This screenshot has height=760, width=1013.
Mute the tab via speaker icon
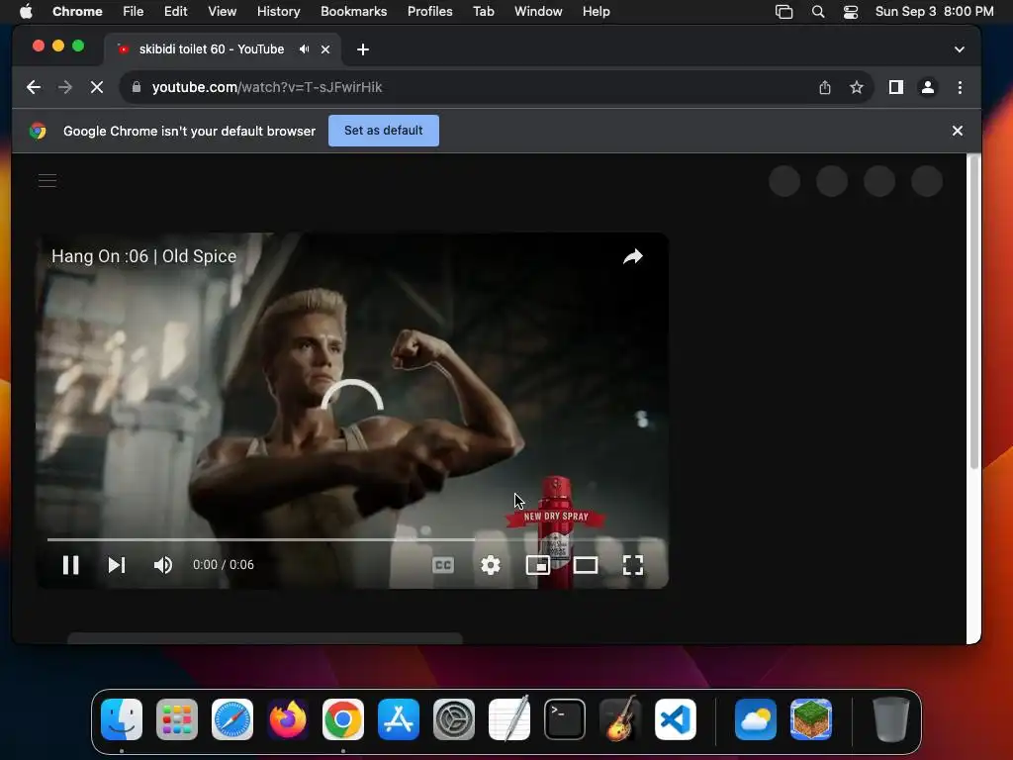pyautogui.click(x=305, y=49)
